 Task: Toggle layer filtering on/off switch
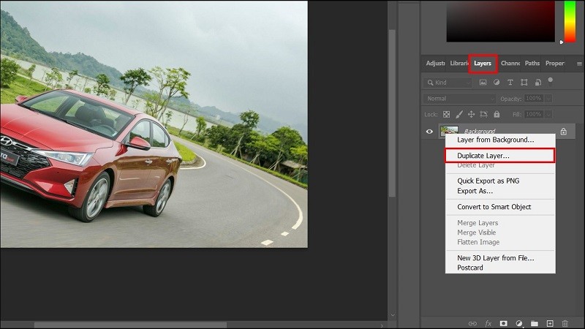[551, 82]
